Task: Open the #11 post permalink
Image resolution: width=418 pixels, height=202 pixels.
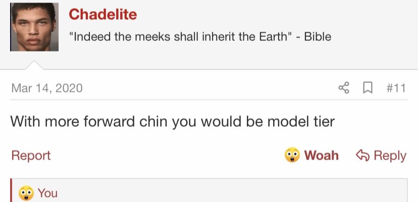Action: click(x=396, y=88)
